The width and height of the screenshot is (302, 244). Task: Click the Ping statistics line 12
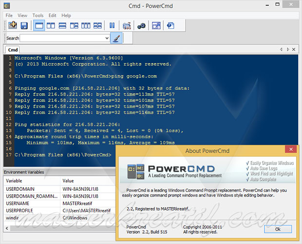(x=67, y=124)
